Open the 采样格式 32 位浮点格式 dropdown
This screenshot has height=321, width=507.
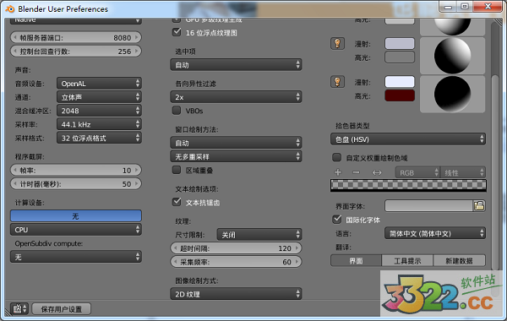pos(99,138)
